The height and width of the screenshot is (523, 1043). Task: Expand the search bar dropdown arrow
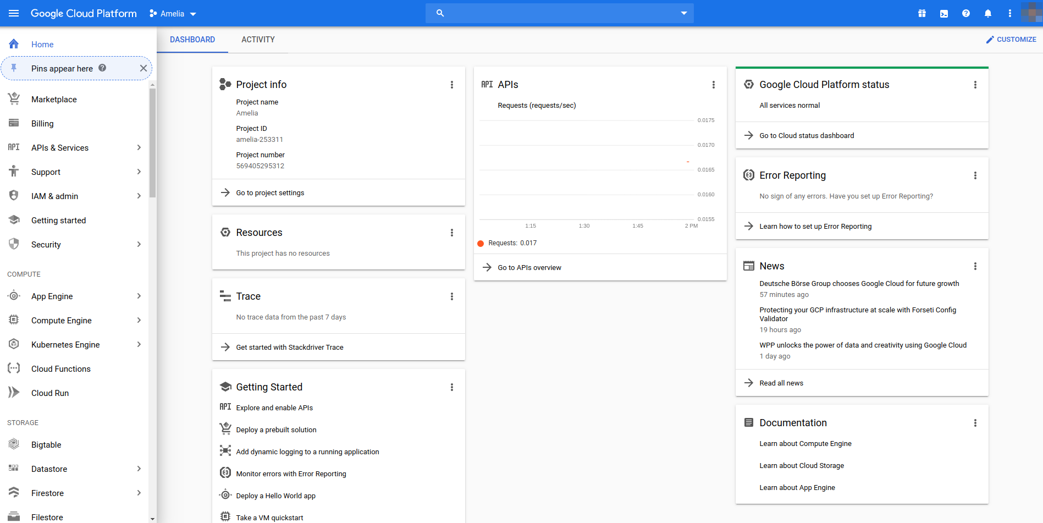(x=684, y=13)
